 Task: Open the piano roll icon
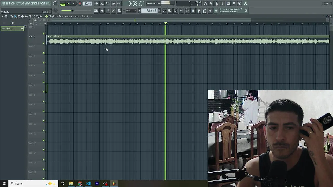(170, 11)
